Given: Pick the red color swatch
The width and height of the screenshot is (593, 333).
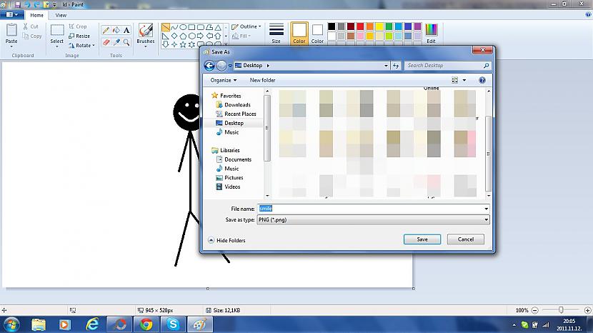Looking at the screenshot, I should tap(360, 26).
